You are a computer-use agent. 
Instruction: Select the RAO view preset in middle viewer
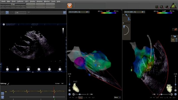tap(80, 97)
